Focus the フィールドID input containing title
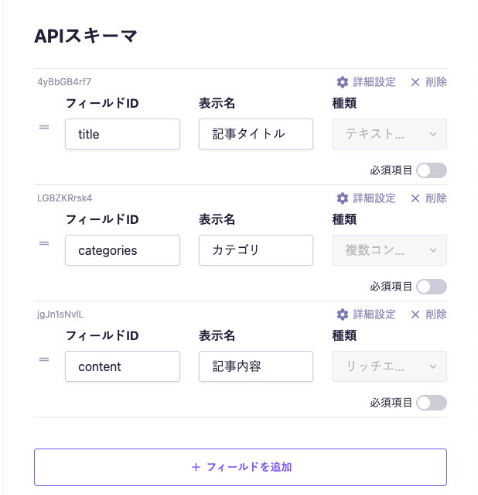Viewport: 478px width, 495px height. point(122,134)
